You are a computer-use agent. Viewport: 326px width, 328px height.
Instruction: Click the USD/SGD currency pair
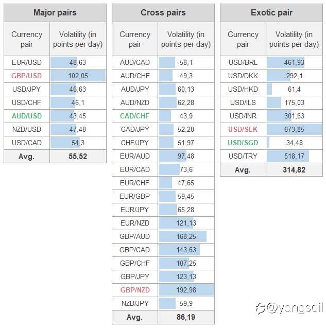(243, 143)
